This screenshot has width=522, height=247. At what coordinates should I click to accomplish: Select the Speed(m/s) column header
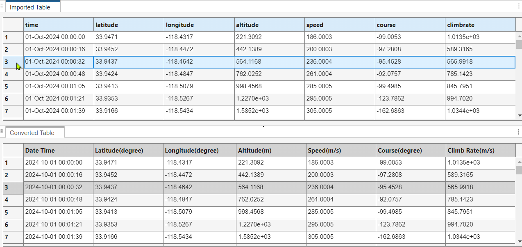coord(341,150)
